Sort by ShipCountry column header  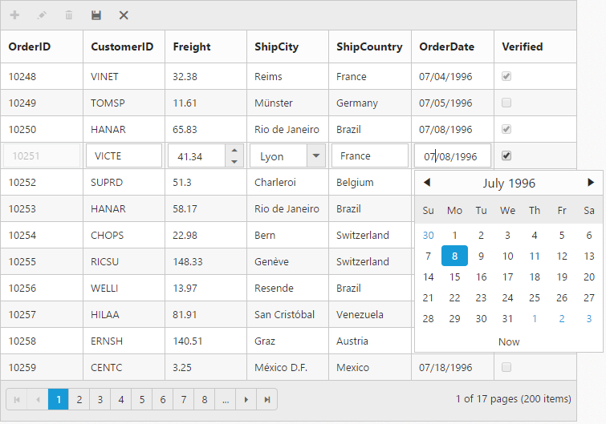[369, 46]
